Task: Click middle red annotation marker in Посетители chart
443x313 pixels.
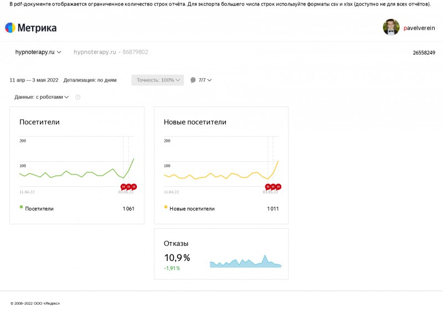Action: click(128, 187)
